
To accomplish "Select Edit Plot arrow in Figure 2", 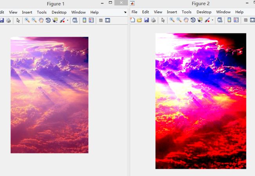I will [x=163, y=20].
